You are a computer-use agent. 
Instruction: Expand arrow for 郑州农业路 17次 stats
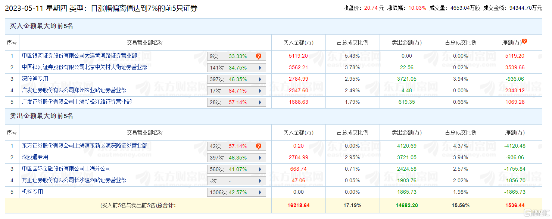coord(260,91)
